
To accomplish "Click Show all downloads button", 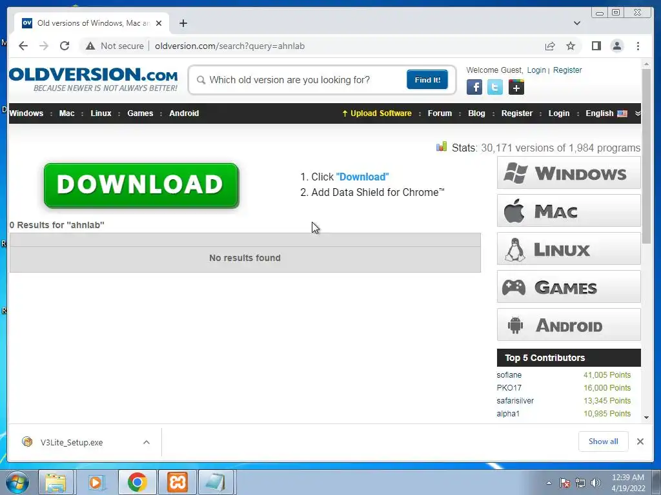I will pos(604,441).
